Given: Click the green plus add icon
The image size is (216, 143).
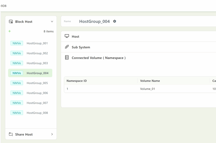Looking at the screenshot, I should point(10,31).
